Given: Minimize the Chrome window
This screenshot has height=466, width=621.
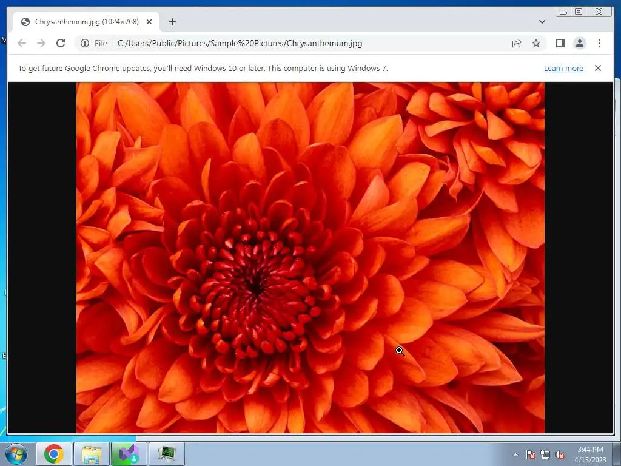Looking at the screenshot, I should coord(563,12).
